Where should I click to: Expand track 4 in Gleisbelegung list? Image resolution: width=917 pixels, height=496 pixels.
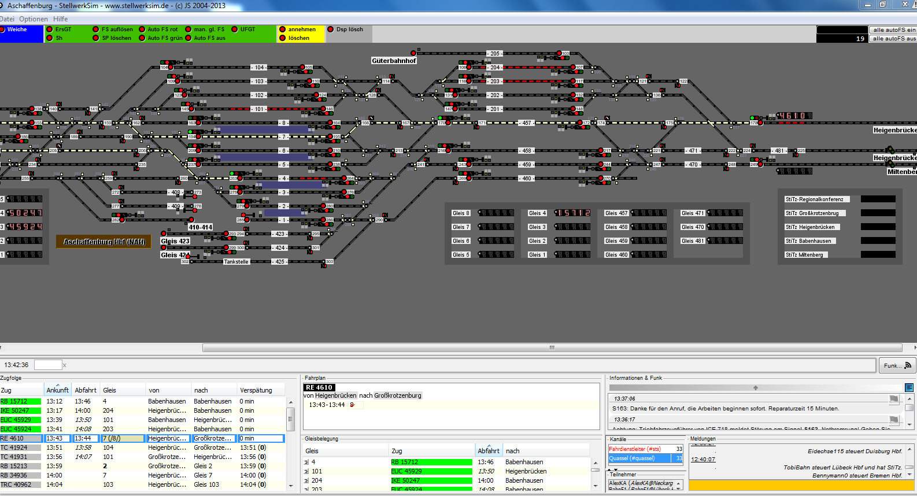(x=306, y=462)
